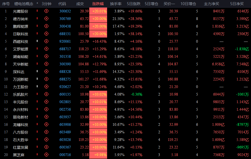Click the red marker icon beside 石大胜华
Viewport: 251px width, 159px height.
37,140
